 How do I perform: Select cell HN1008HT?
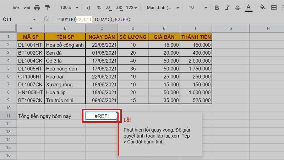(x=31, y=92)
